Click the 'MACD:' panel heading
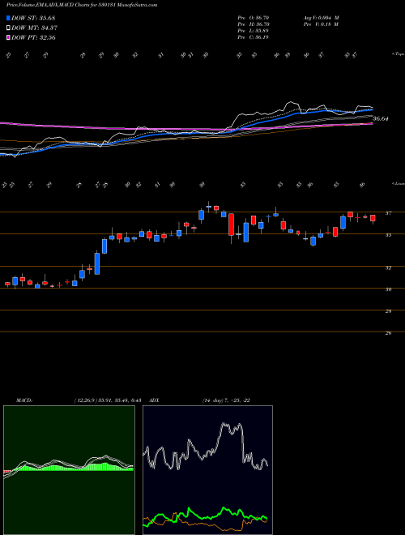Image resolution: width=405 pixels, height=535 pixels. point(24,400)
